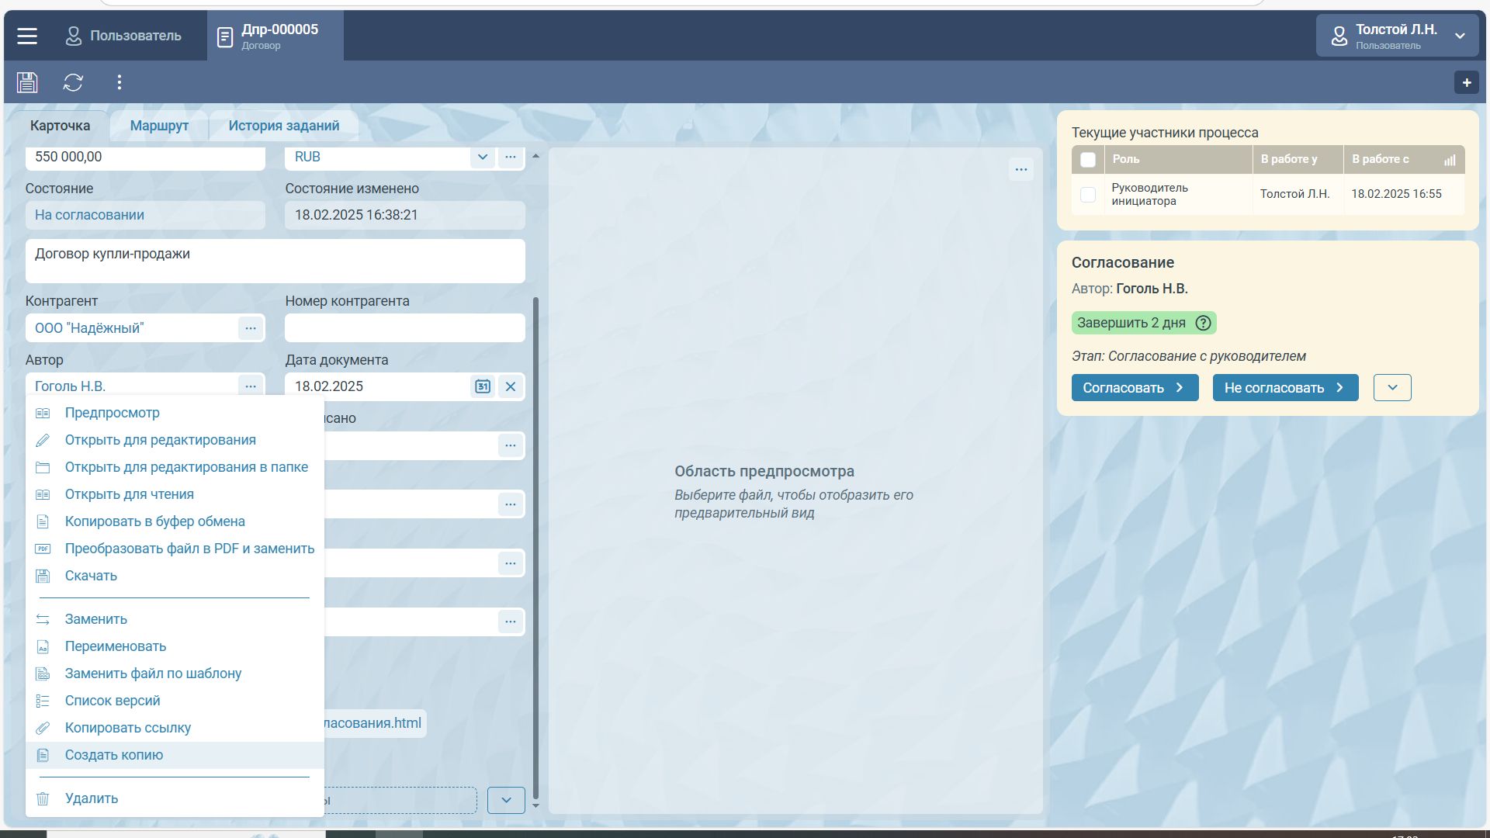
Task: Open the vertical three-dot toolbar menu
Action: click(119, 82)
